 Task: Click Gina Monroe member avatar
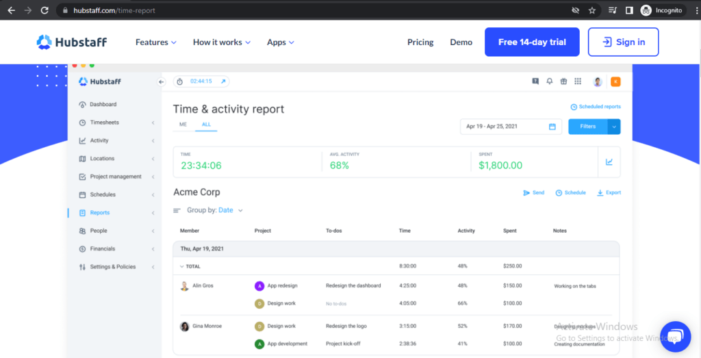[x=184, y=327]
